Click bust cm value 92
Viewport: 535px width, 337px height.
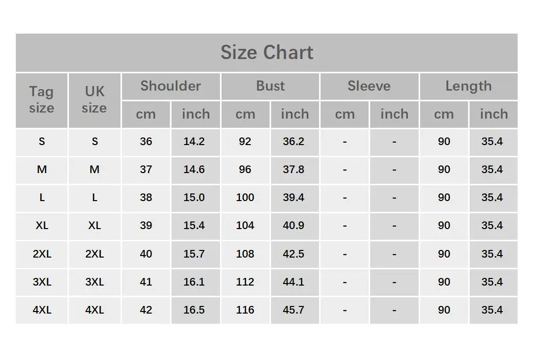pyautogui.click(x=246, y=142)
